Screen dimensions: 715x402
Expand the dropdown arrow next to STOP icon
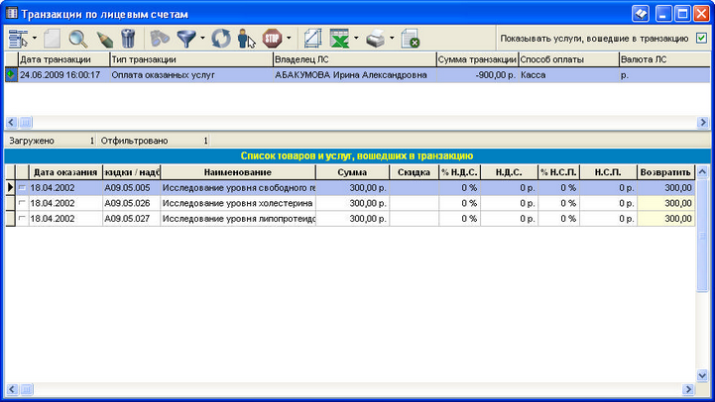click(x=289, y=39)
